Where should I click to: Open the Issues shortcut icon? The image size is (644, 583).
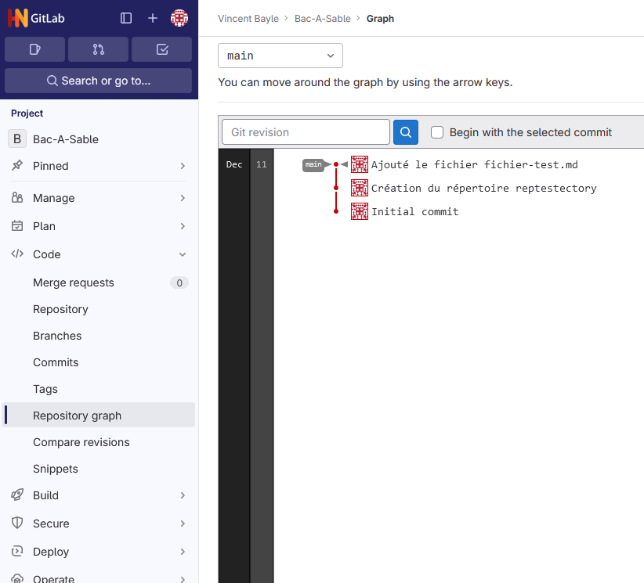pyautogui.click(x=34, y=49)
